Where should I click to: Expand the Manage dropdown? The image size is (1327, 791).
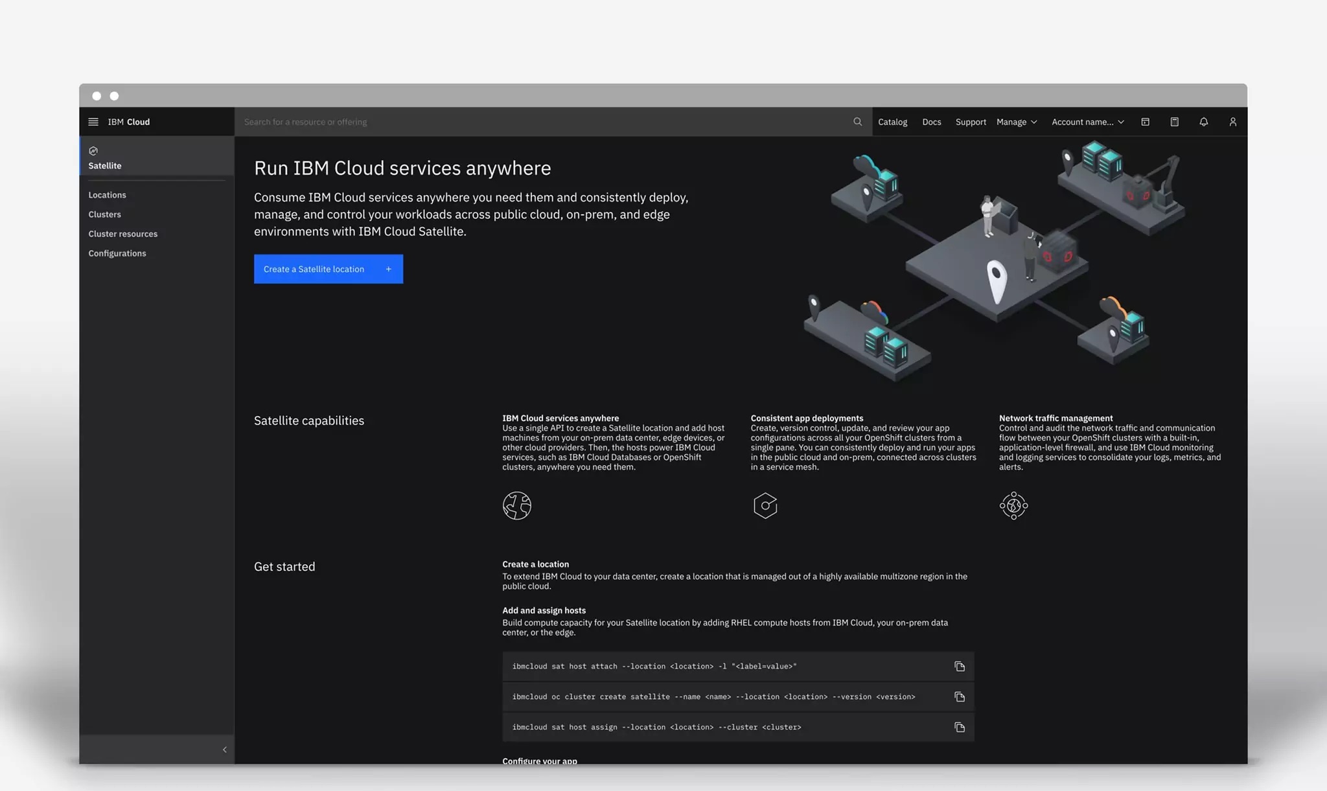click(1017, 122)
